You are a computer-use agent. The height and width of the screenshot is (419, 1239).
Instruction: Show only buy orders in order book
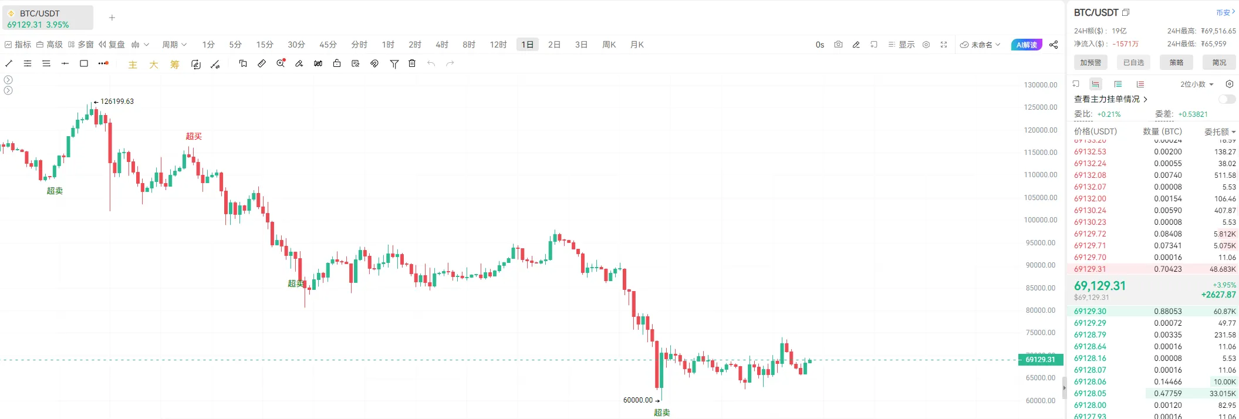[1118, 84]
